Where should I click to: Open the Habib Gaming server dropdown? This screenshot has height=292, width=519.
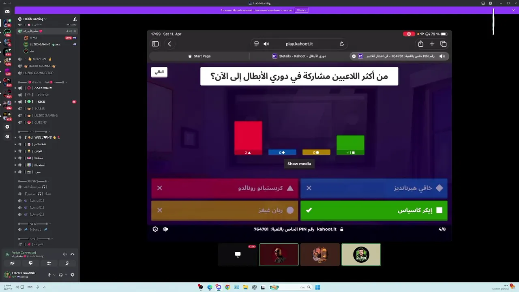35,19
